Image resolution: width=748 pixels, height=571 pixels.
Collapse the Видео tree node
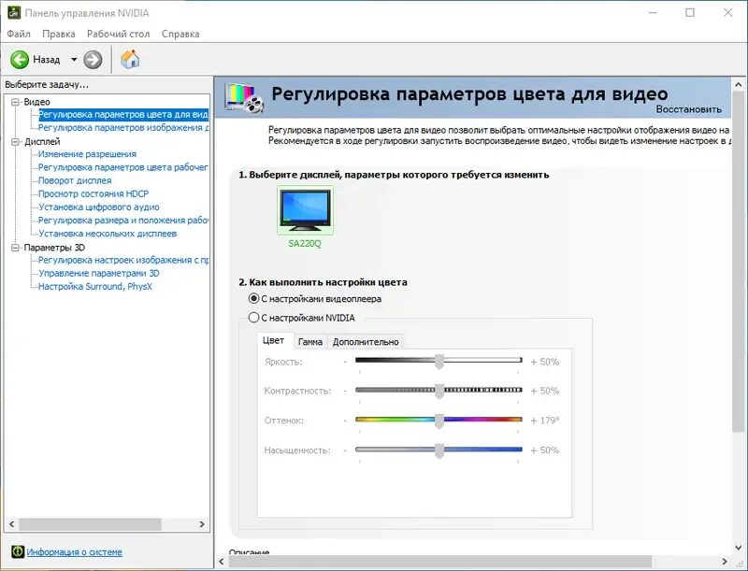click(x=15, y=102)
